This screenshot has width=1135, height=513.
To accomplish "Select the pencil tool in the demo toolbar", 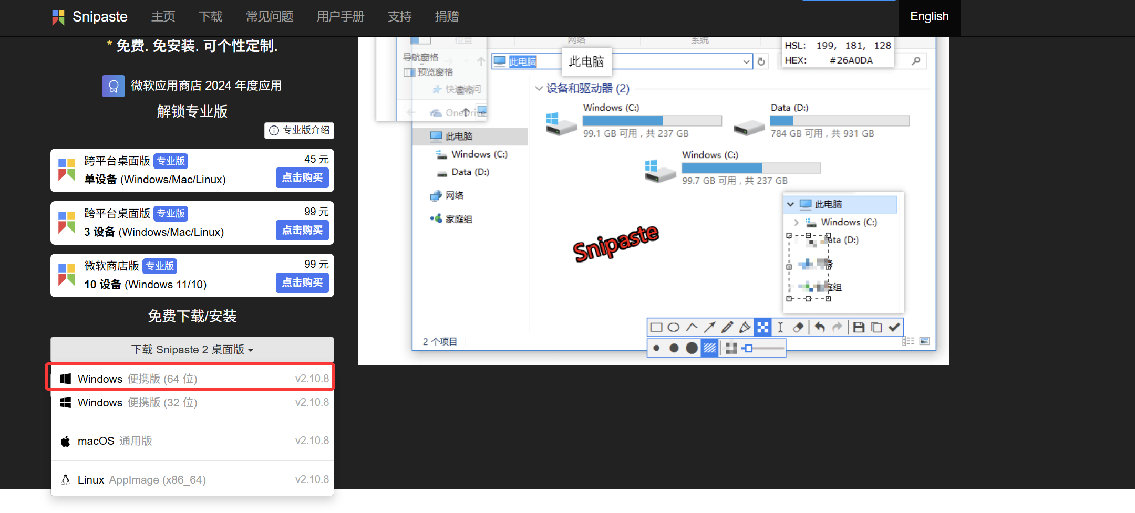I will point(727,328).
